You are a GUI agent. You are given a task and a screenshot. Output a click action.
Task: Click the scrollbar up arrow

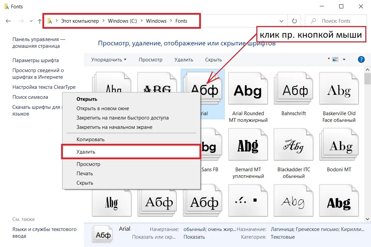pyautogui.click(x=367, y=70)
